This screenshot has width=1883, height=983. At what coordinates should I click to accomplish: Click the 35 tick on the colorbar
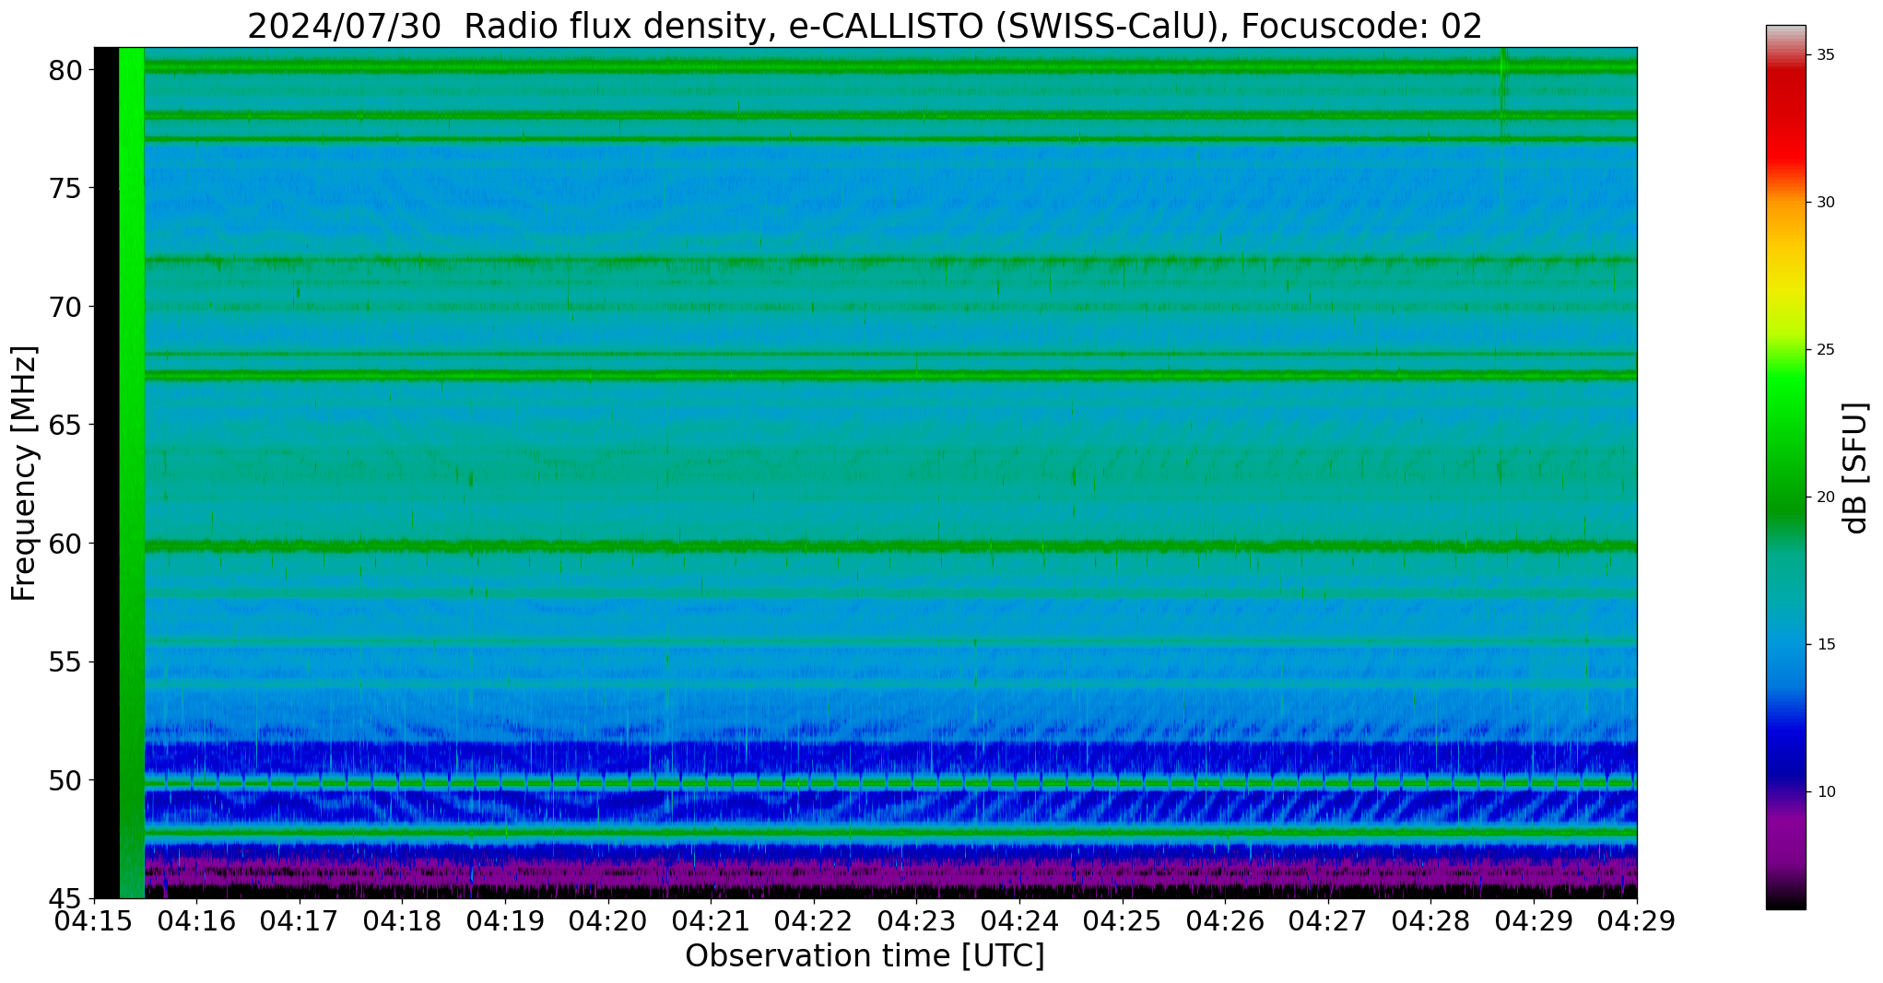point(1826,55)
